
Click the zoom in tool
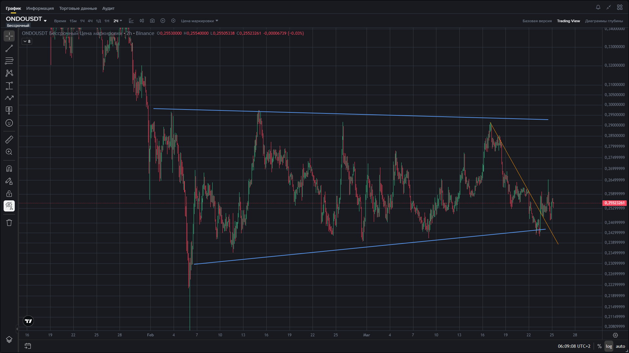[9, 152]
